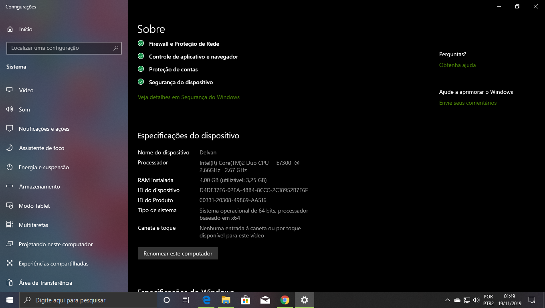Open network tray icon
The height and width of the screenshot is (308, 545).
pos(467,300)
